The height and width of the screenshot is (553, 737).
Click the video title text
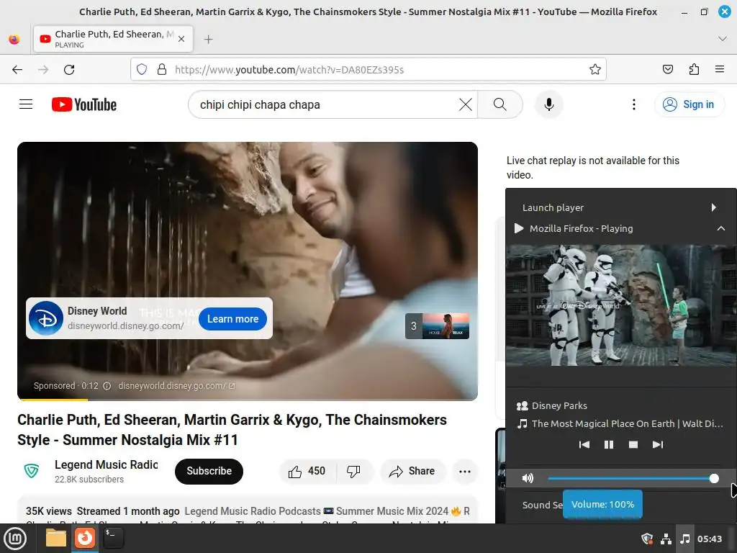click(232, 430)
